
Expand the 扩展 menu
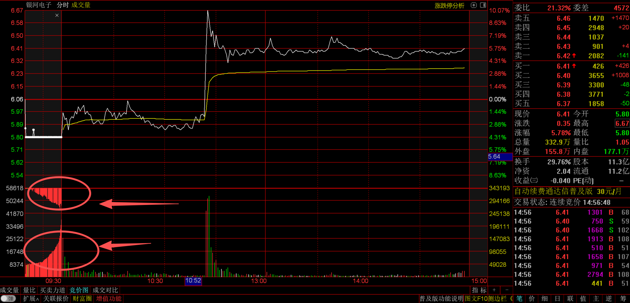[x=31, y=299]
